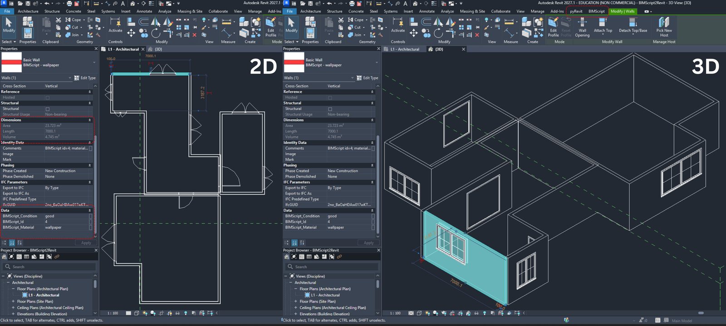Expand Ceiling Plans node in right Project Browser

pos(295,307)
